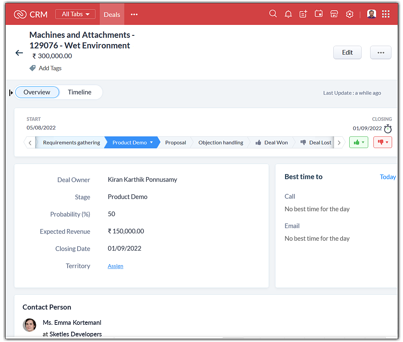Open the Product Demo stage dropdown
403x342 pixels.
pyautogui.click(x=152, y=142)
